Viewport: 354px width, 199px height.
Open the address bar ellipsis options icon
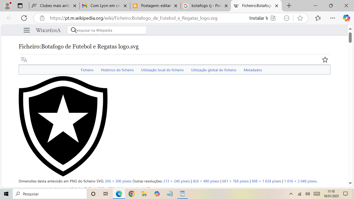click(286, 18)
